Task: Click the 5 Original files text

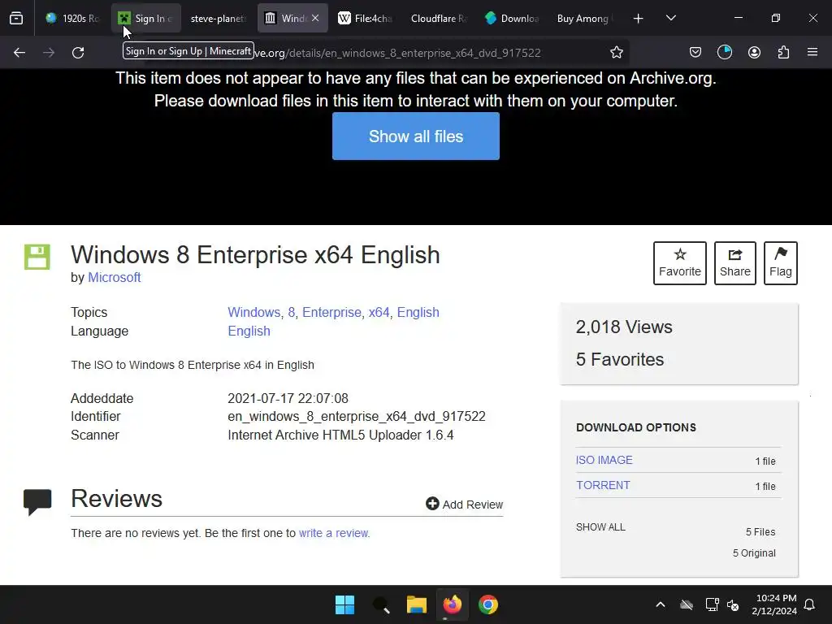Action: click(754, 552)
